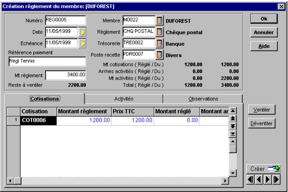Select Montant réglé cell 0.00
Viewport: 288px width, 192px height.
pos(177,120)
